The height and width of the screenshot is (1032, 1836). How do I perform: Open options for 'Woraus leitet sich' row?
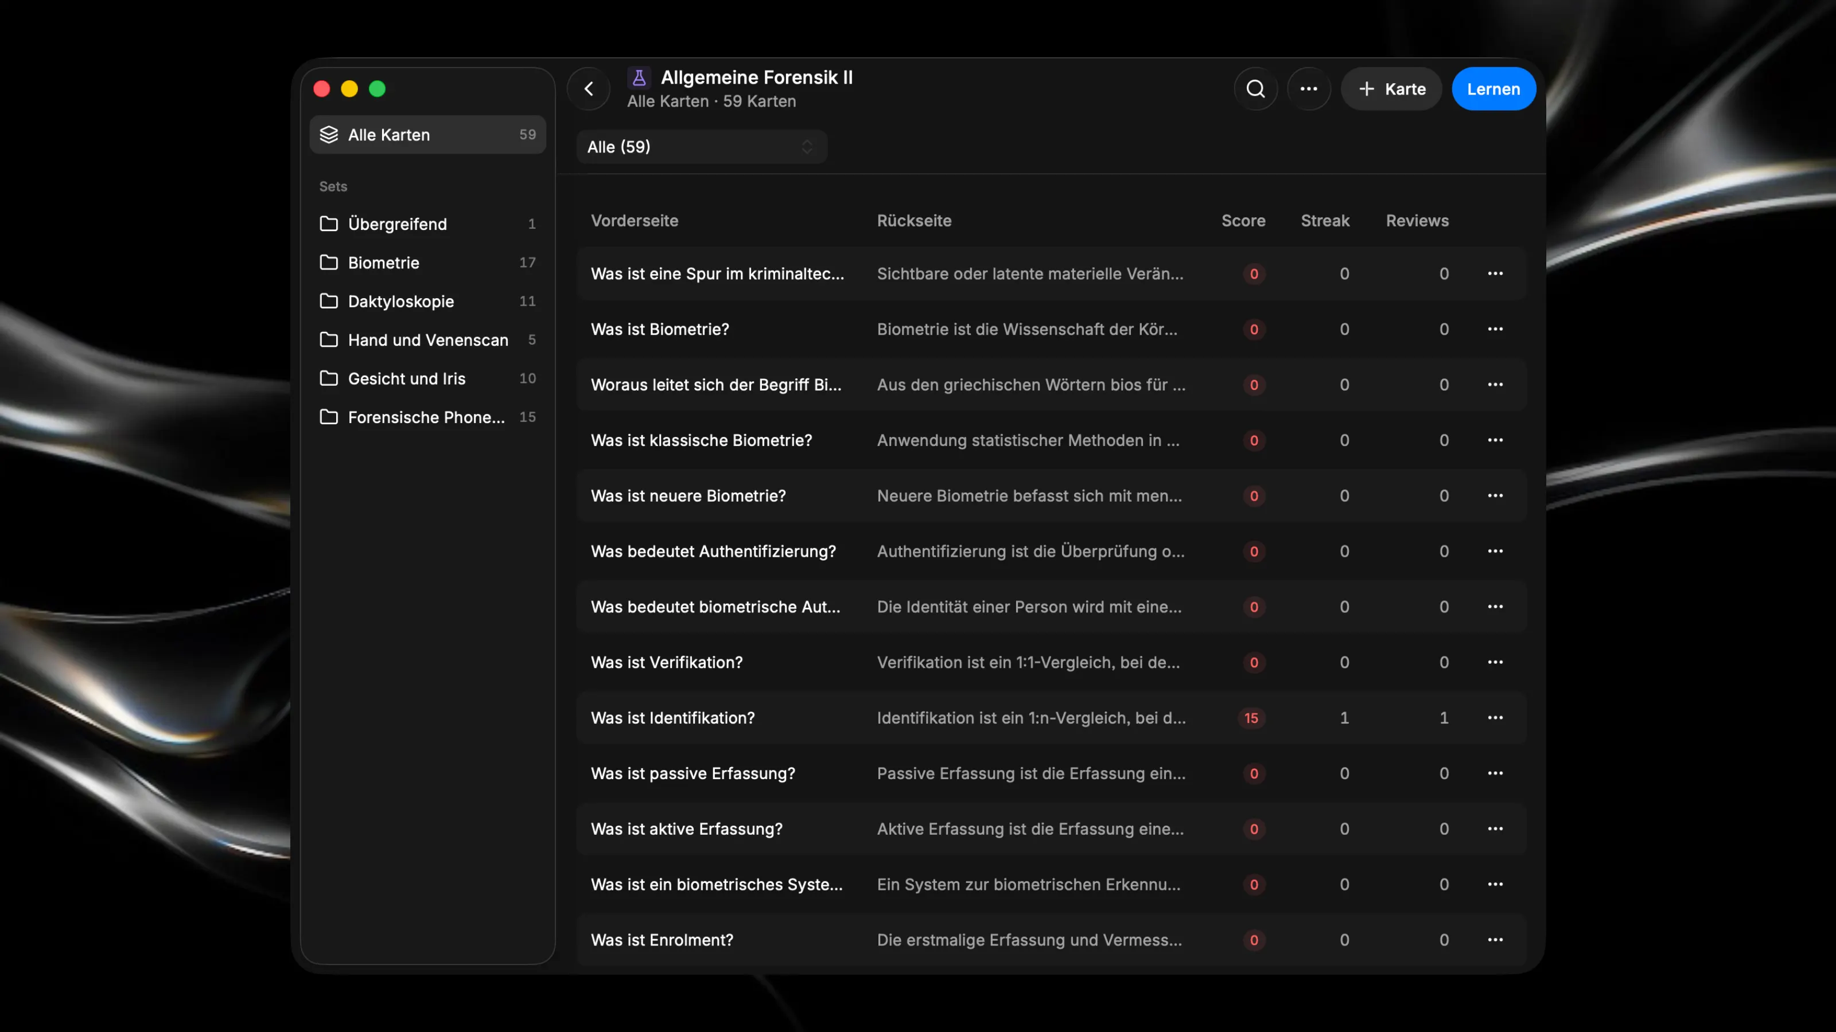point(1495,385)
